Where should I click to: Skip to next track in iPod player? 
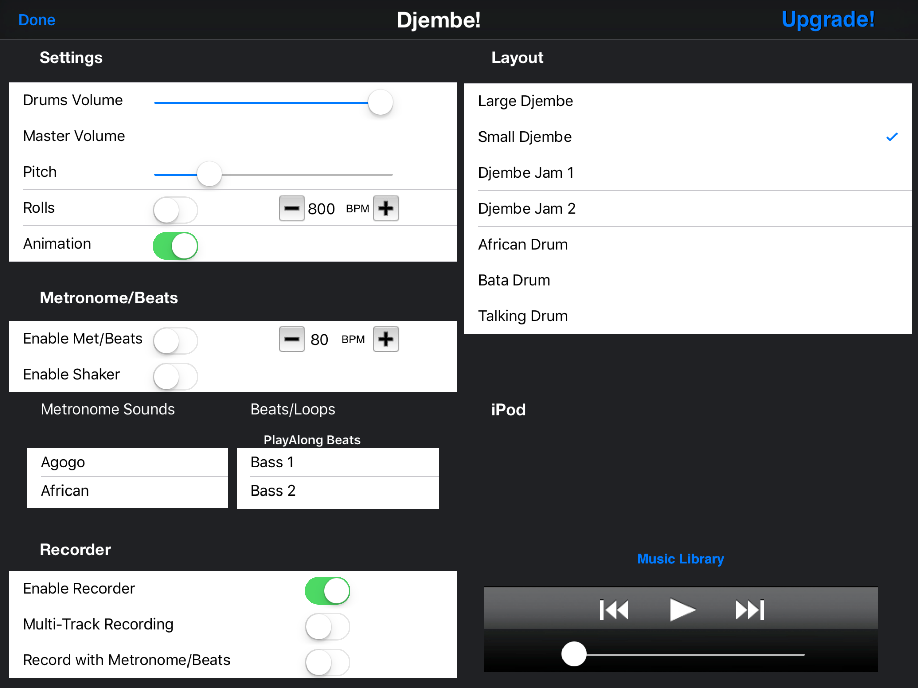pos(750,610)
